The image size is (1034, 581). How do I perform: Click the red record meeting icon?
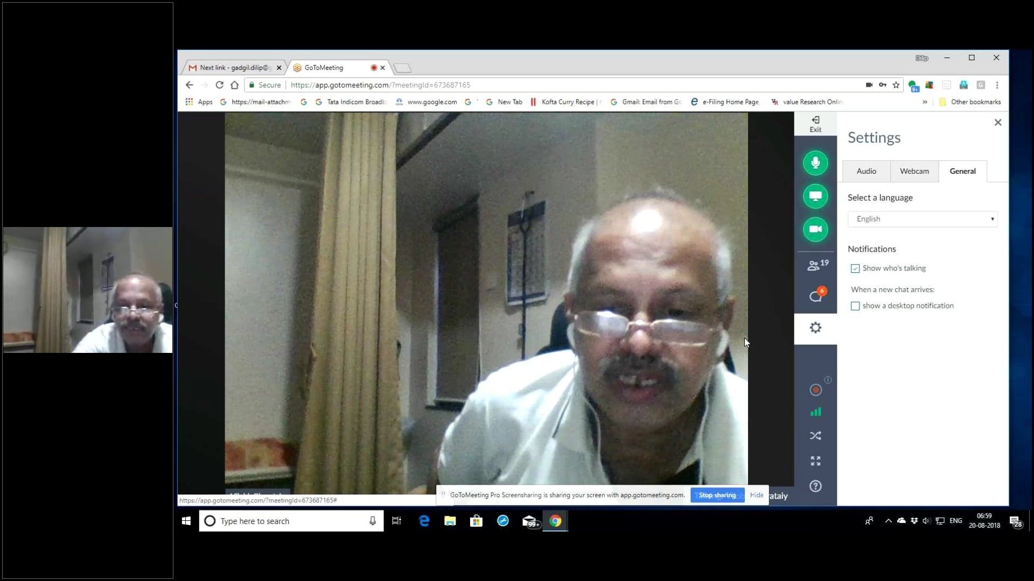815,390
